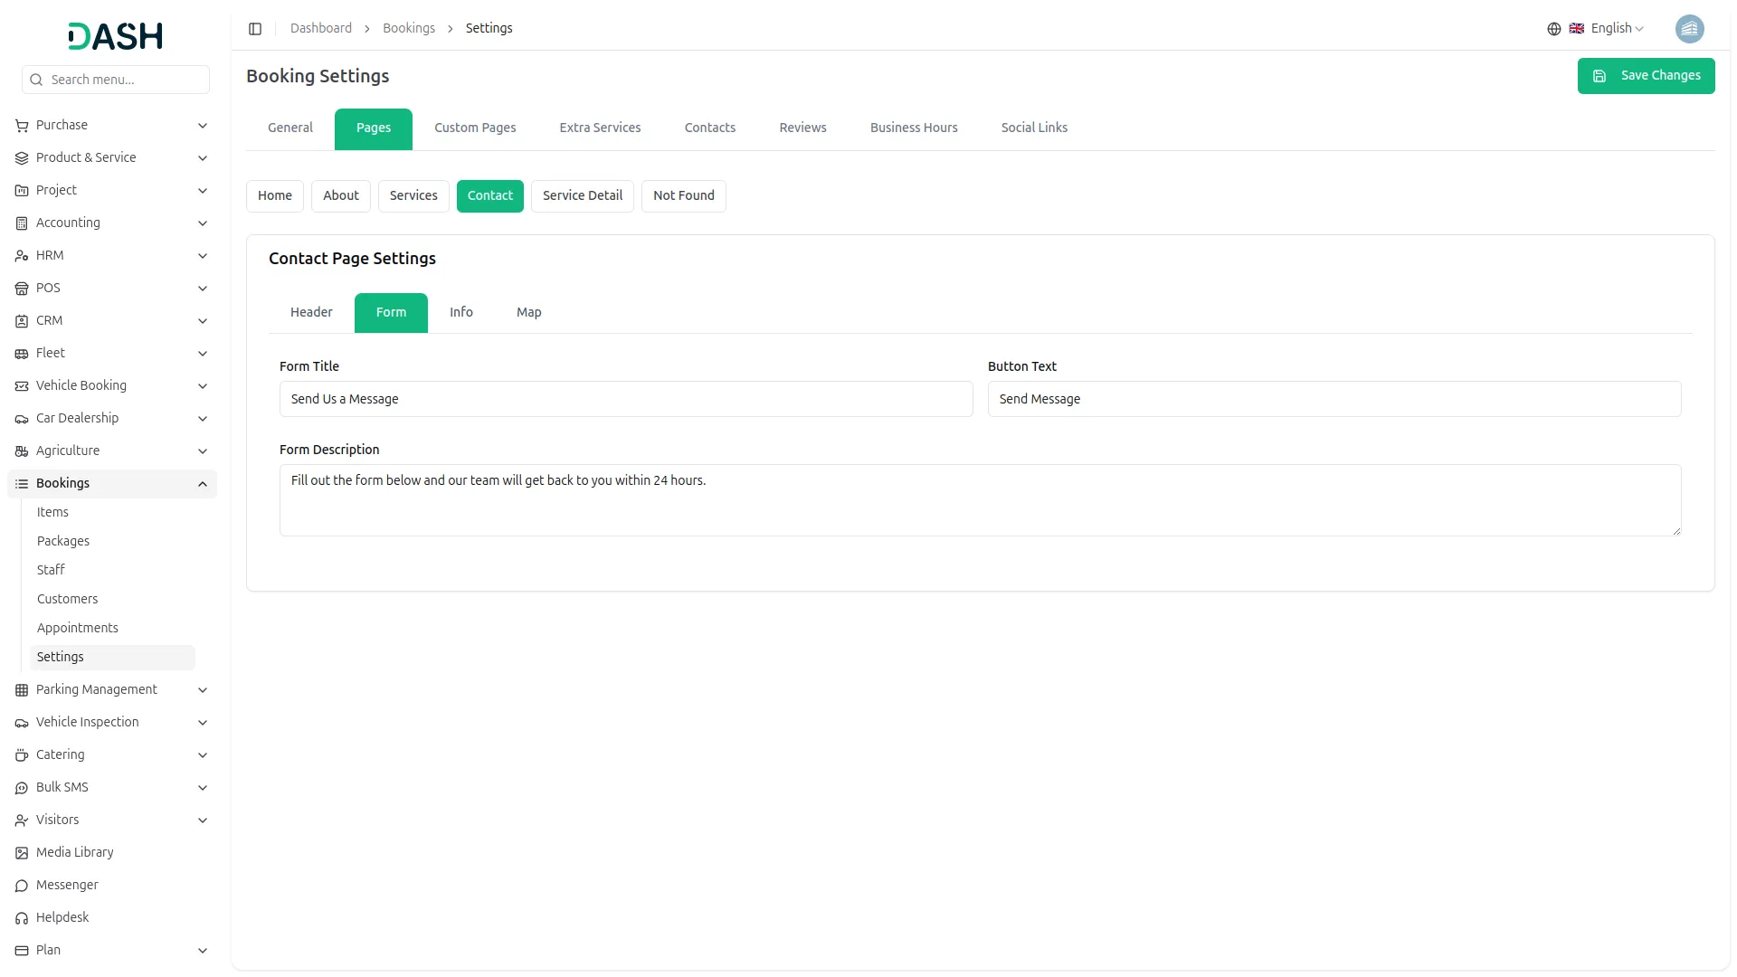1737x977 pixels.
Task: Click the Save Changes button
Action: pos(1645,76)
